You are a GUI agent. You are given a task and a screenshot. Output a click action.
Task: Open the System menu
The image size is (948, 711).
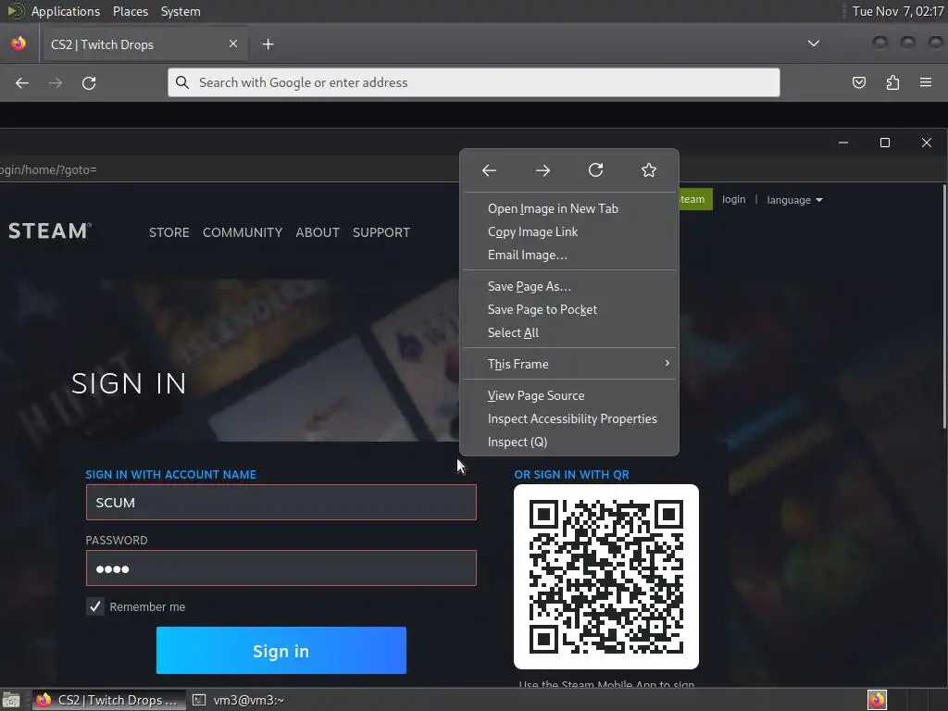tap(181, 11)
